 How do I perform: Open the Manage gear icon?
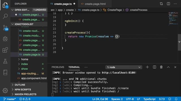pyautogui.click(x=5, y=90)
